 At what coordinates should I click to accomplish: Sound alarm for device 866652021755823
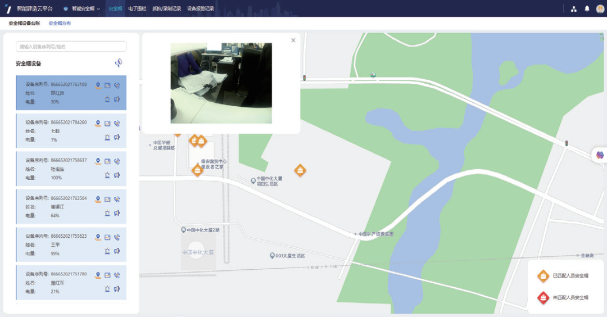[107, 251]
